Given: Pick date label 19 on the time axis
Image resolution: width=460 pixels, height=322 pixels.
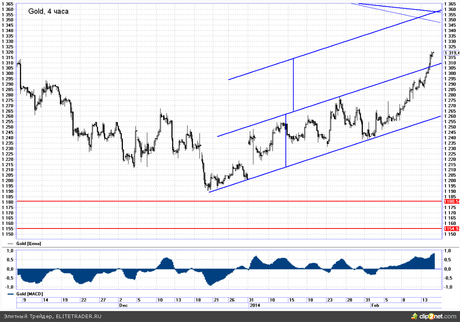Looking at the screenshot, I should pyautogui.click(x=65, y=300).
